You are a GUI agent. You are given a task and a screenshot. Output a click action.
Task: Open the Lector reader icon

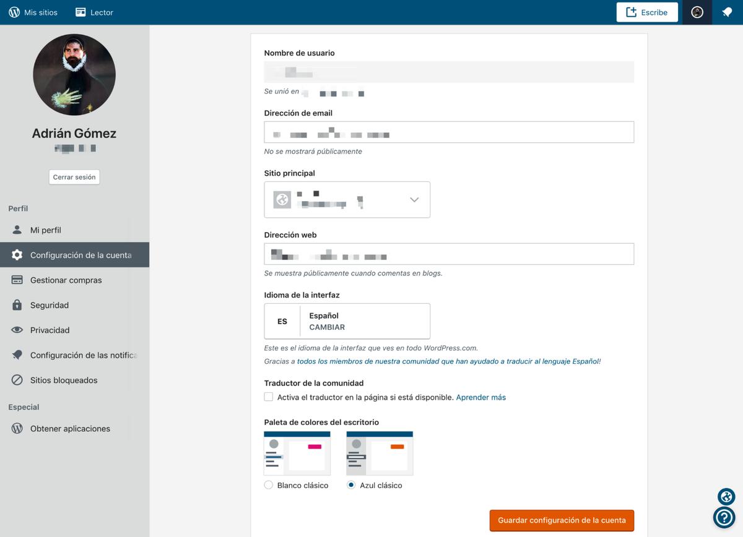point(80,12)
